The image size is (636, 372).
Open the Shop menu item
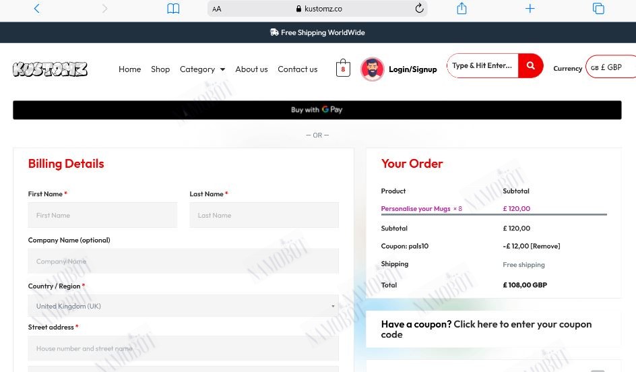(x=160, y=69)
